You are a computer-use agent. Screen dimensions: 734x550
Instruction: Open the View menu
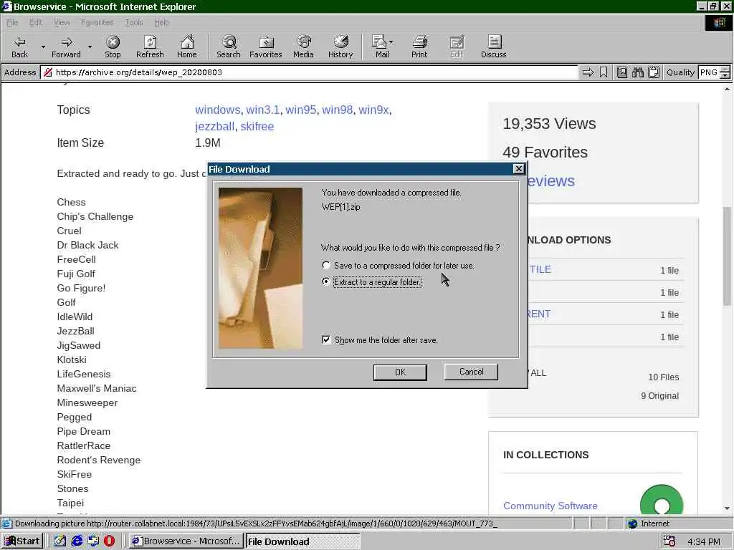[62, 22]
